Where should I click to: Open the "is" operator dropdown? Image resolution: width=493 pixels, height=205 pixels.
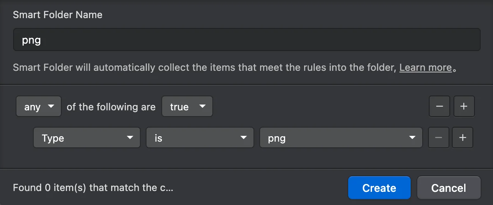click(x=200, y=137)
